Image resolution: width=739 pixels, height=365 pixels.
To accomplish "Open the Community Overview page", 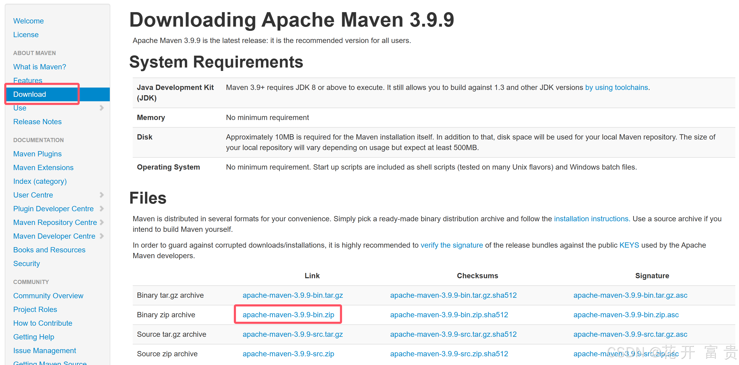I will click(48, 296).
